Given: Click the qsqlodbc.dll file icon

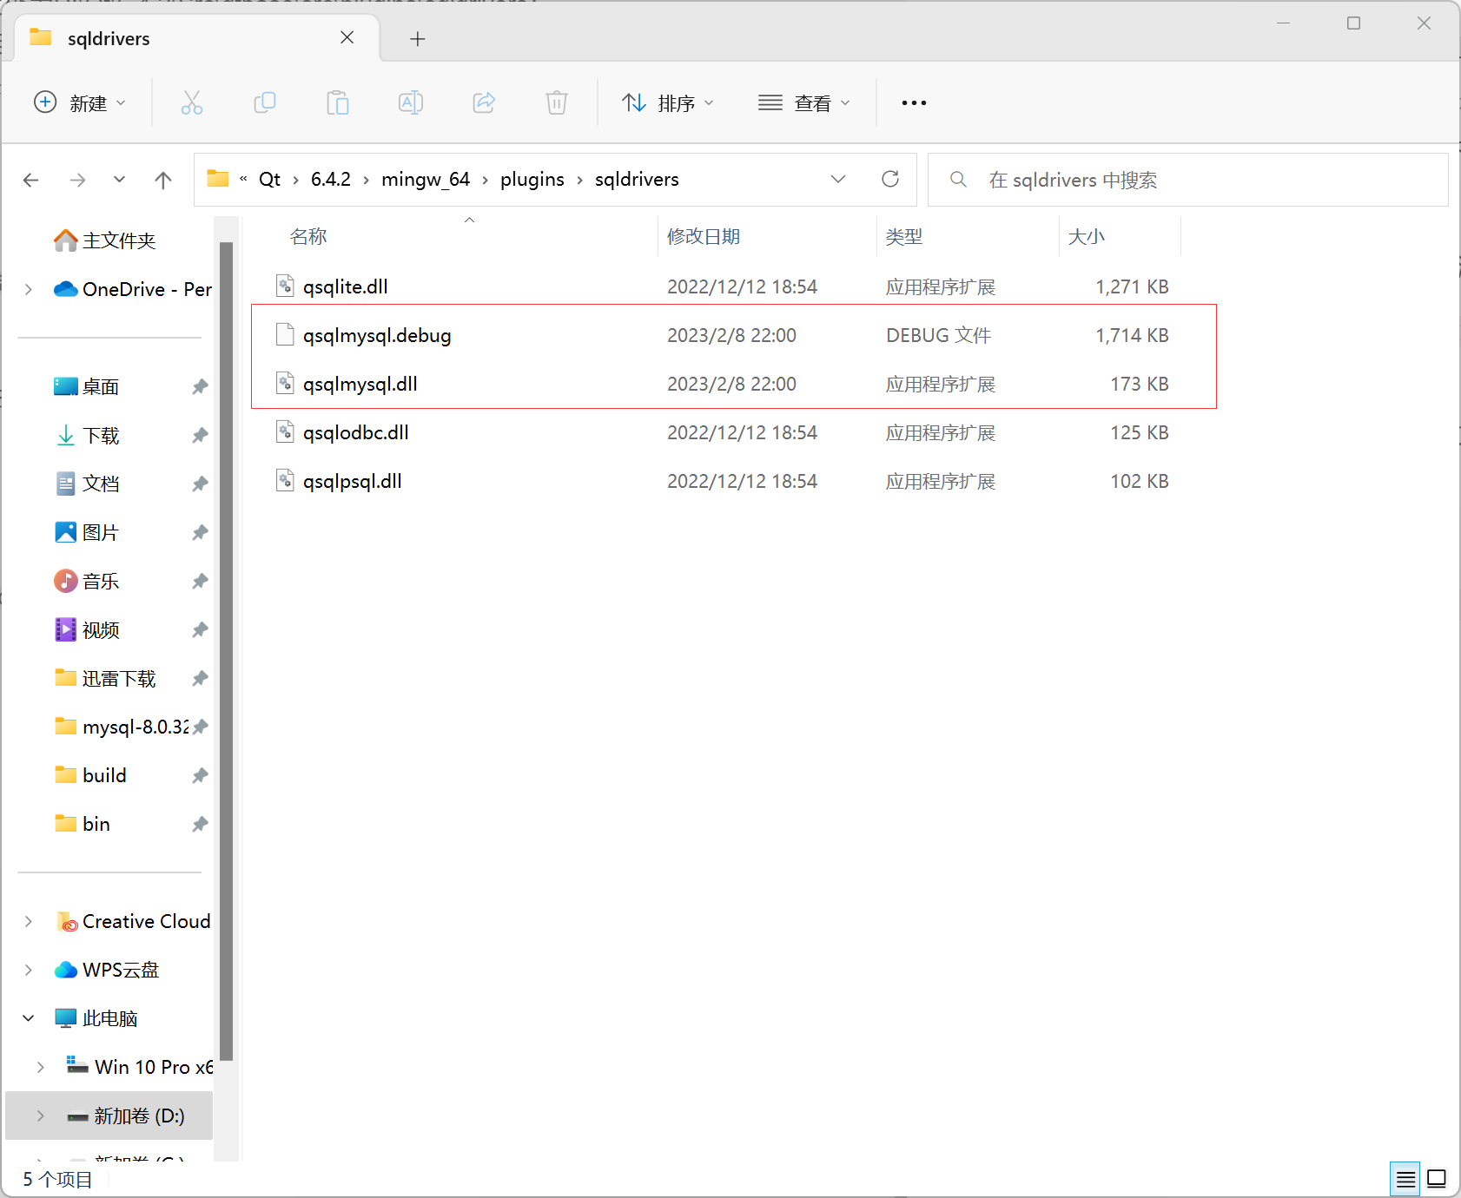Looking at the screenshot, I should (285, 431).
